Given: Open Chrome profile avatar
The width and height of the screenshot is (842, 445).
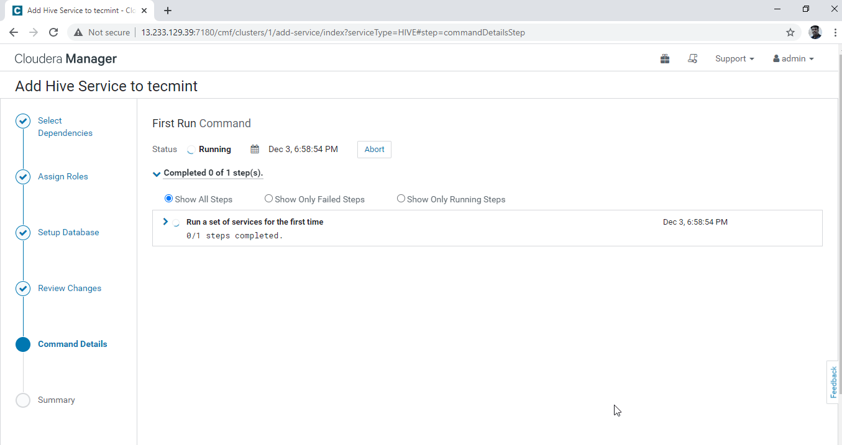Looking at the screenshot, I should (815, 32).
